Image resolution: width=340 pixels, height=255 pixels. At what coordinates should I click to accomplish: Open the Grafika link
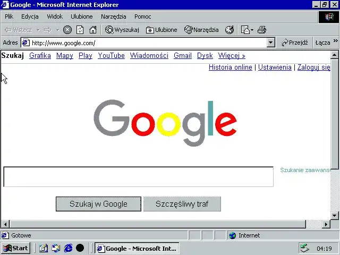tap(40, 56)
